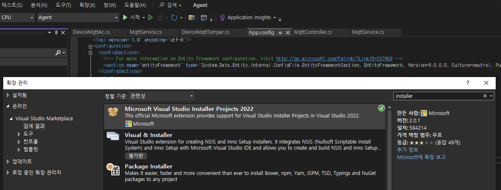Click the Application Insights lightbulb icon
This screenshot has height=190, width=501.
click(x=222, y=18)
